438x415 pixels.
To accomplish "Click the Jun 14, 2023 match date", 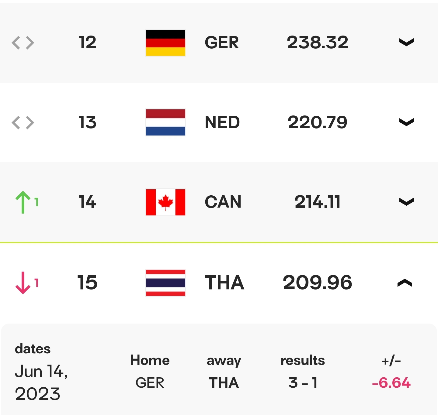I will pyautogui.click(x=41, y=382).
